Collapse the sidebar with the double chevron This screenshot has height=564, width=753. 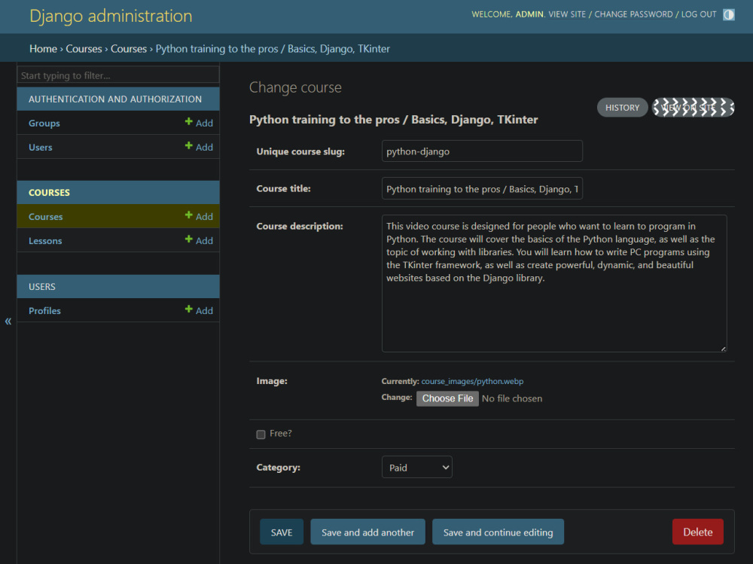coord(8,321)
